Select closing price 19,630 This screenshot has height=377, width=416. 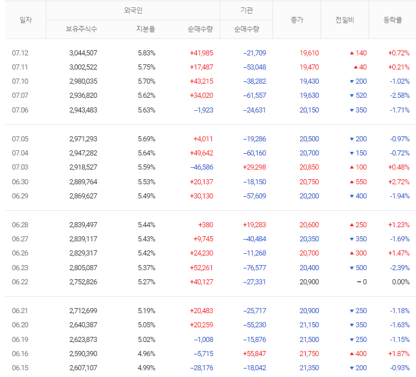tap(309, 96)
